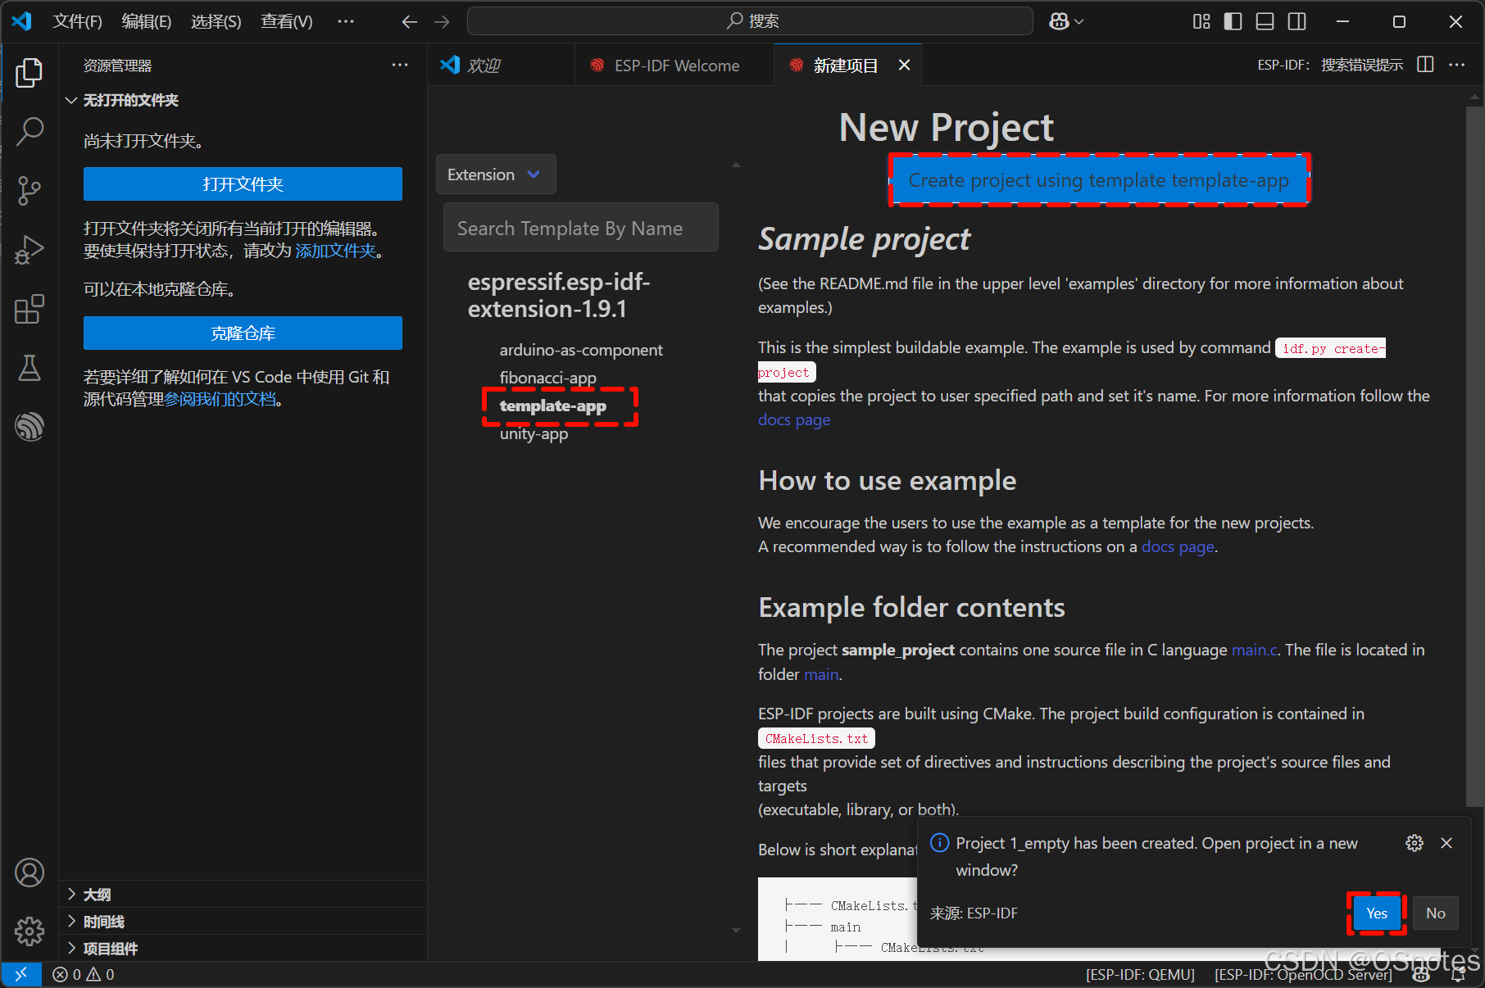Click Create project using template template-app
The width and height of the screenshot is (1485, 988).
(x=1098, y=180)
